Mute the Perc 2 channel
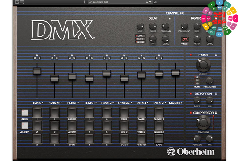The image size is (238, 161). tap(157, 58)
